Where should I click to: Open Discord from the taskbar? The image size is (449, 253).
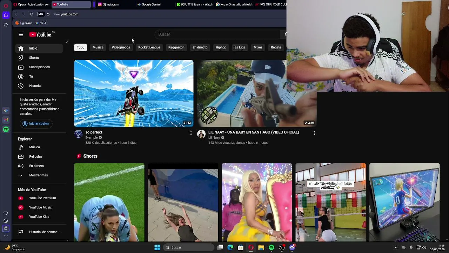click(x=292, y=247)
